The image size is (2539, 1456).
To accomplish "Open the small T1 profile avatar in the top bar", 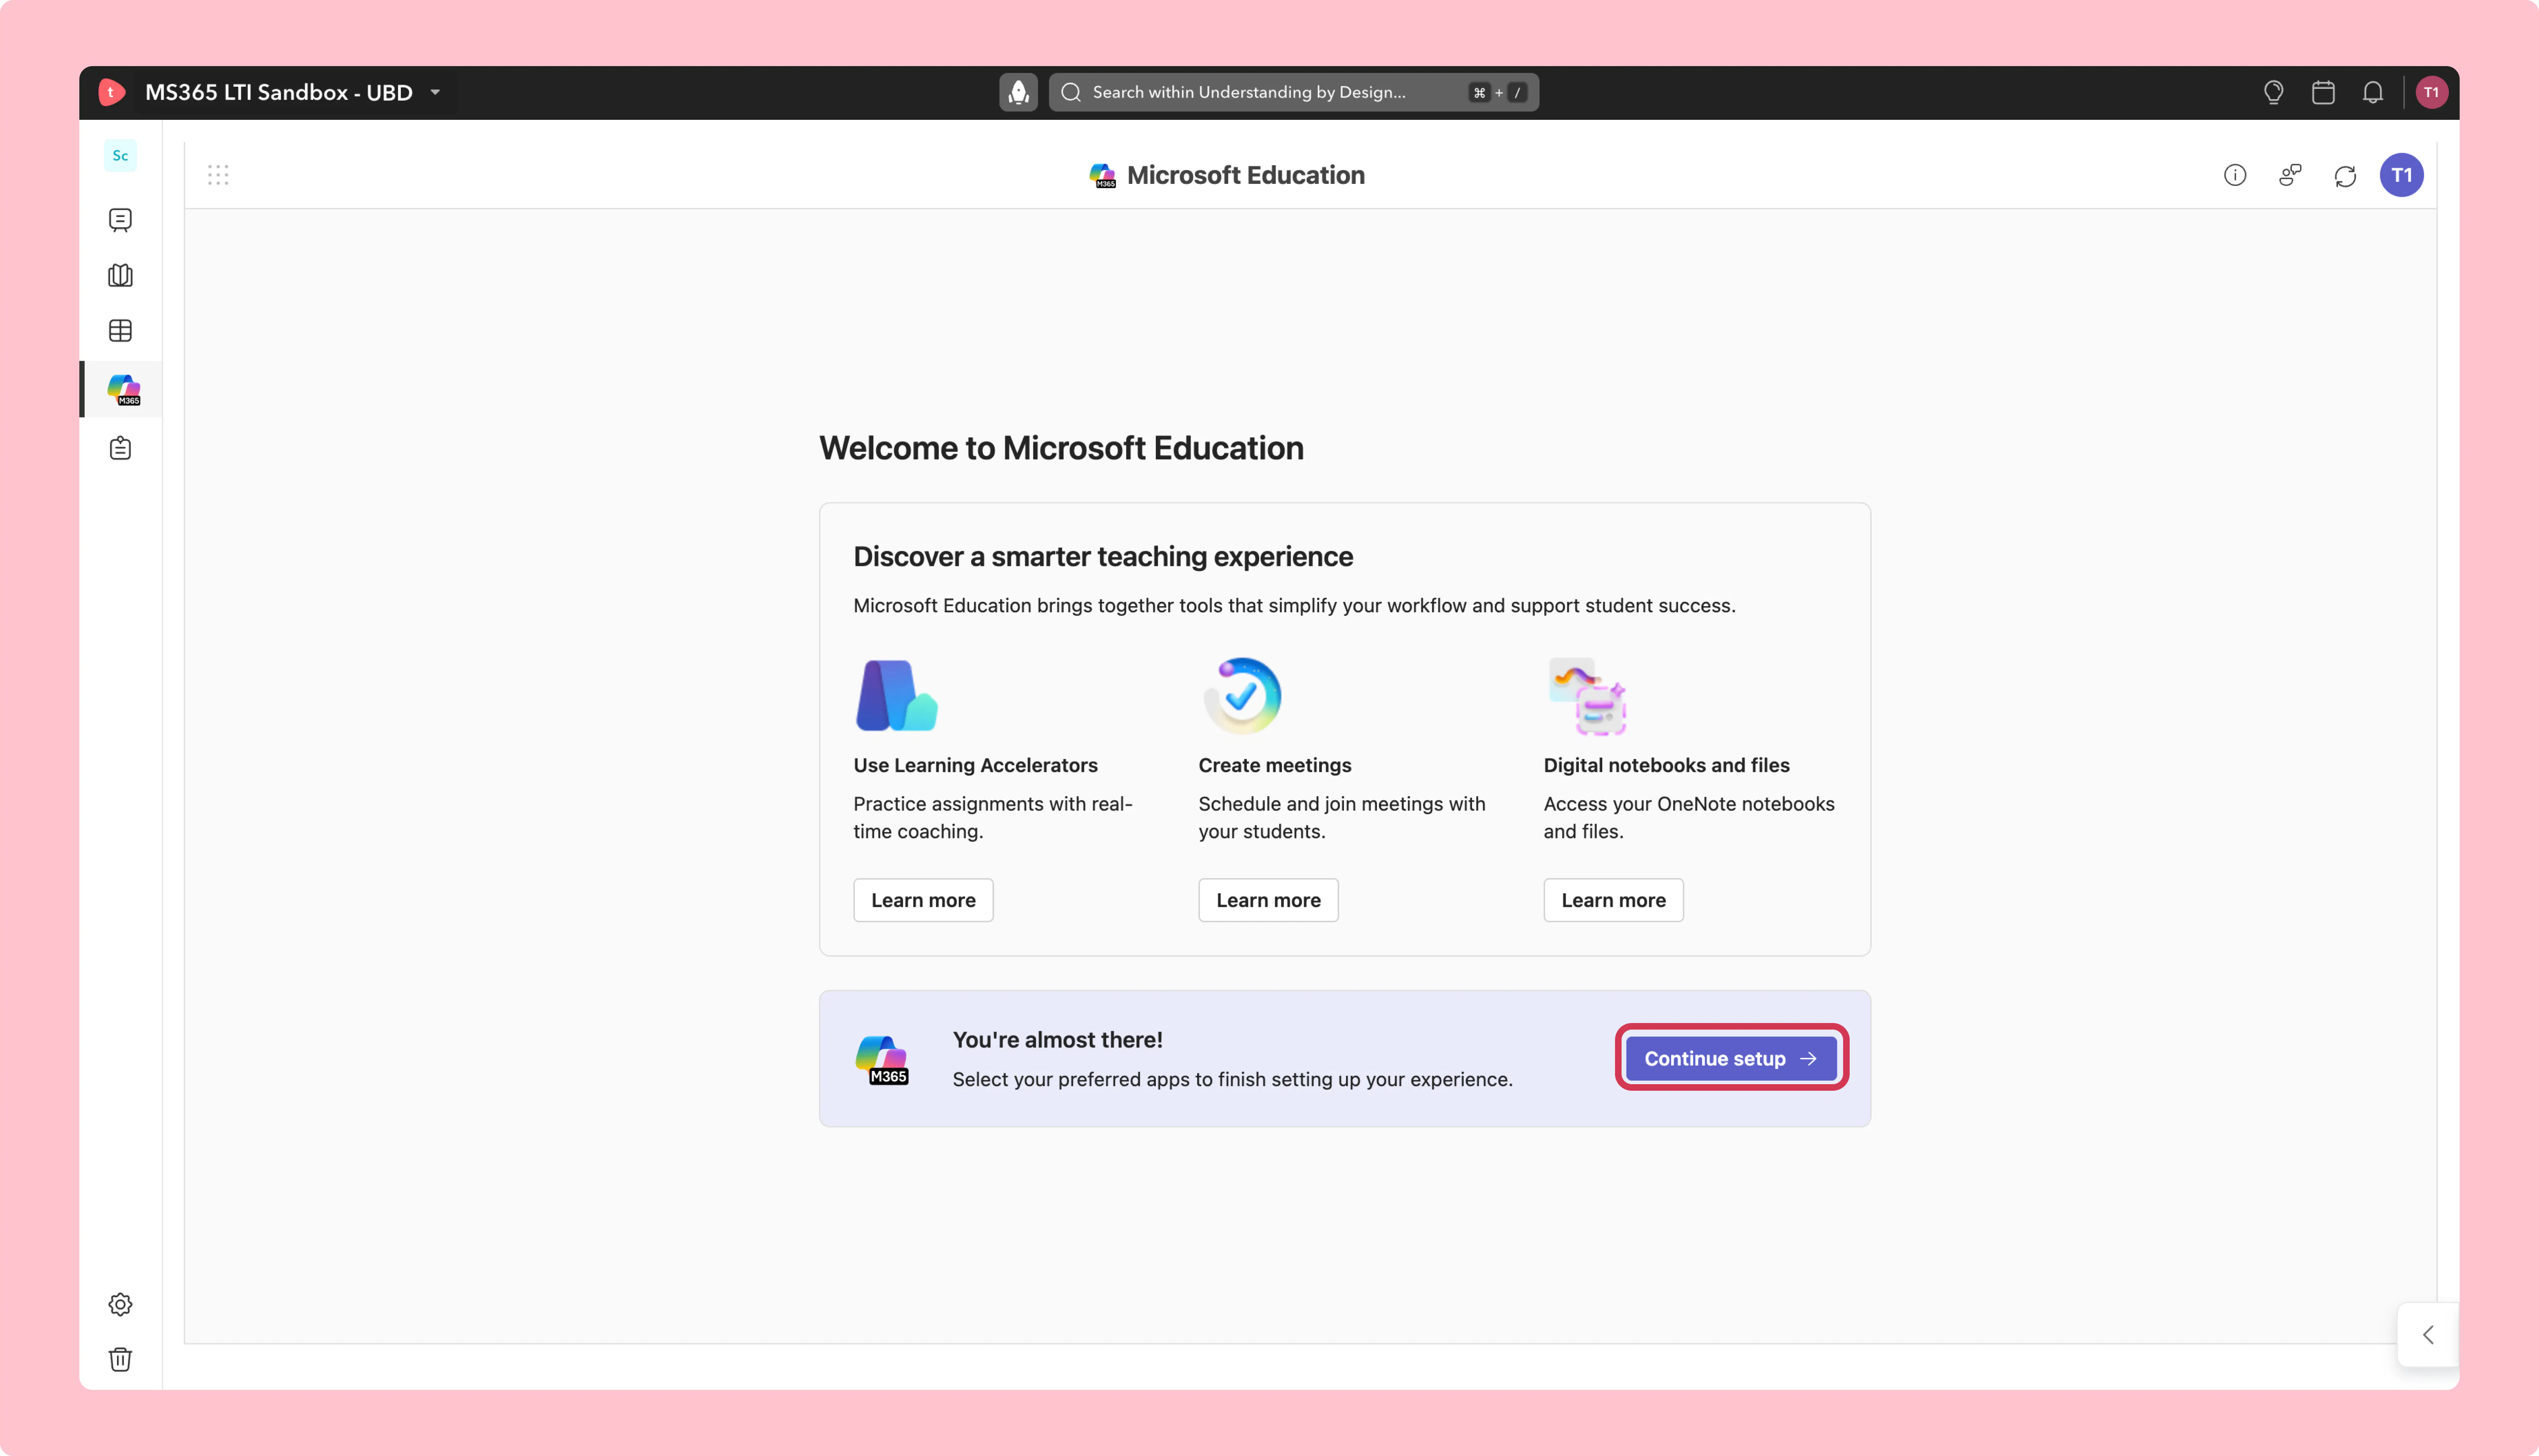I will (x=2431, y=92).
